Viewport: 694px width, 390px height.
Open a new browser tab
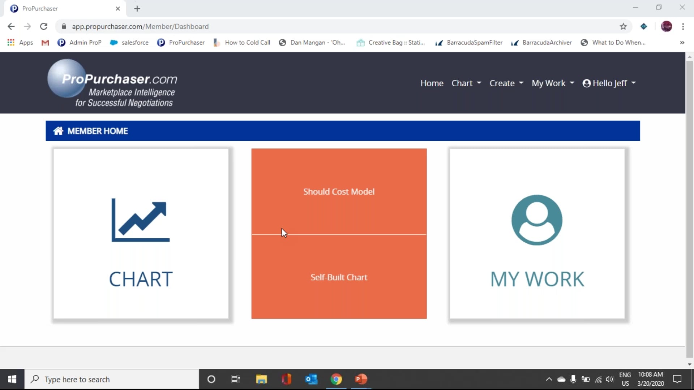pyautogui.click(x=137, y=9)
